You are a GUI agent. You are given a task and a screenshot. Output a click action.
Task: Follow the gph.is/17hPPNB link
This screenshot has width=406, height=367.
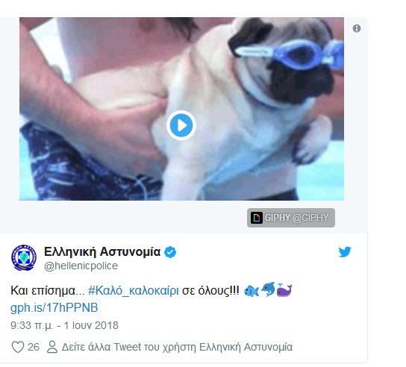pos(54,308)
